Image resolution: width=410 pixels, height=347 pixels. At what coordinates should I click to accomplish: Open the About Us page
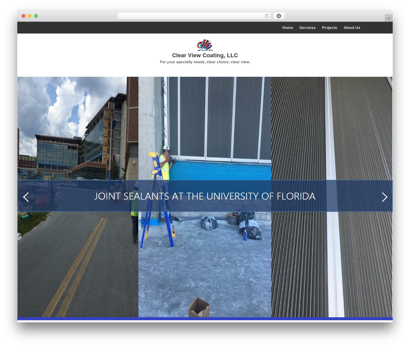point(352,28)
